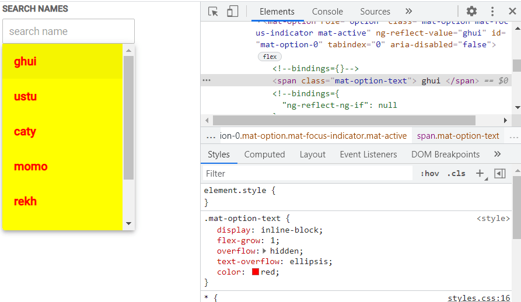This screenshot has height=302, width=521.
Task: Open the styles.css:16 source link
Action: pyautogui.click(x=479, y=298)
